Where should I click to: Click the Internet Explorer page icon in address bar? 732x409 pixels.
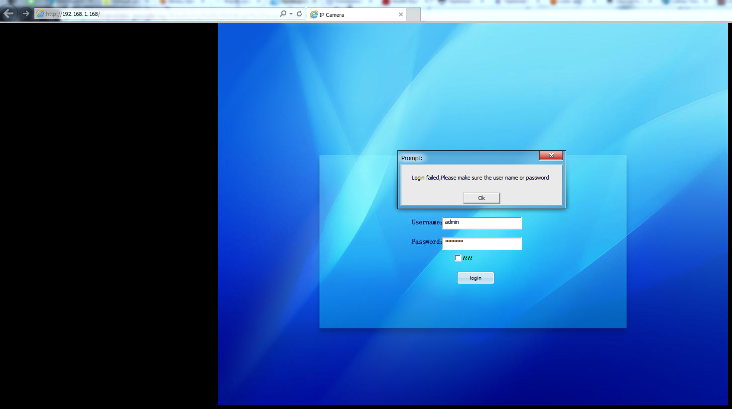[x=40, y=14]
